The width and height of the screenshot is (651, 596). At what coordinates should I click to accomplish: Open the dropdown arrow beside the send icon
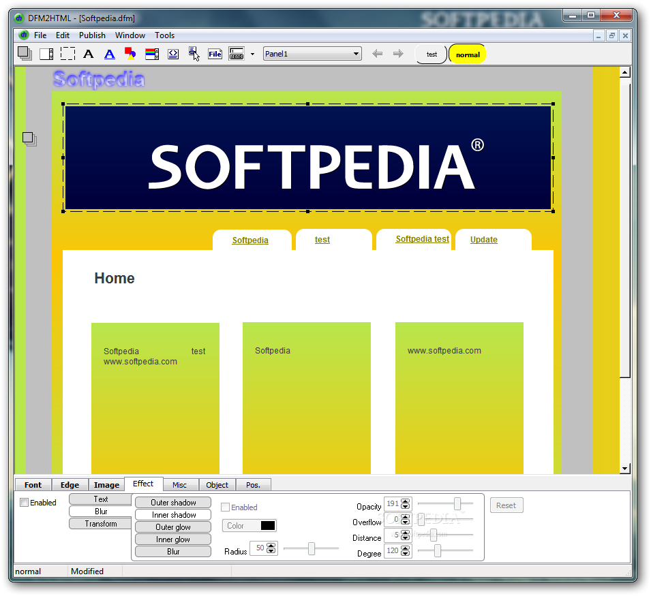point(252,54)
